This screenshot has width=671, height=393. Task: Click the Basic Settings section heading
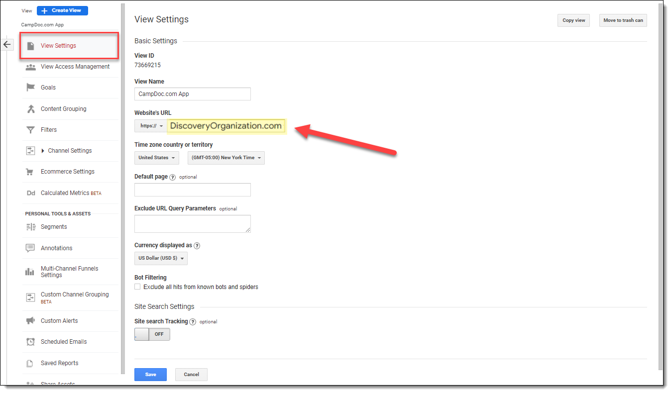[x=156, y=41]
